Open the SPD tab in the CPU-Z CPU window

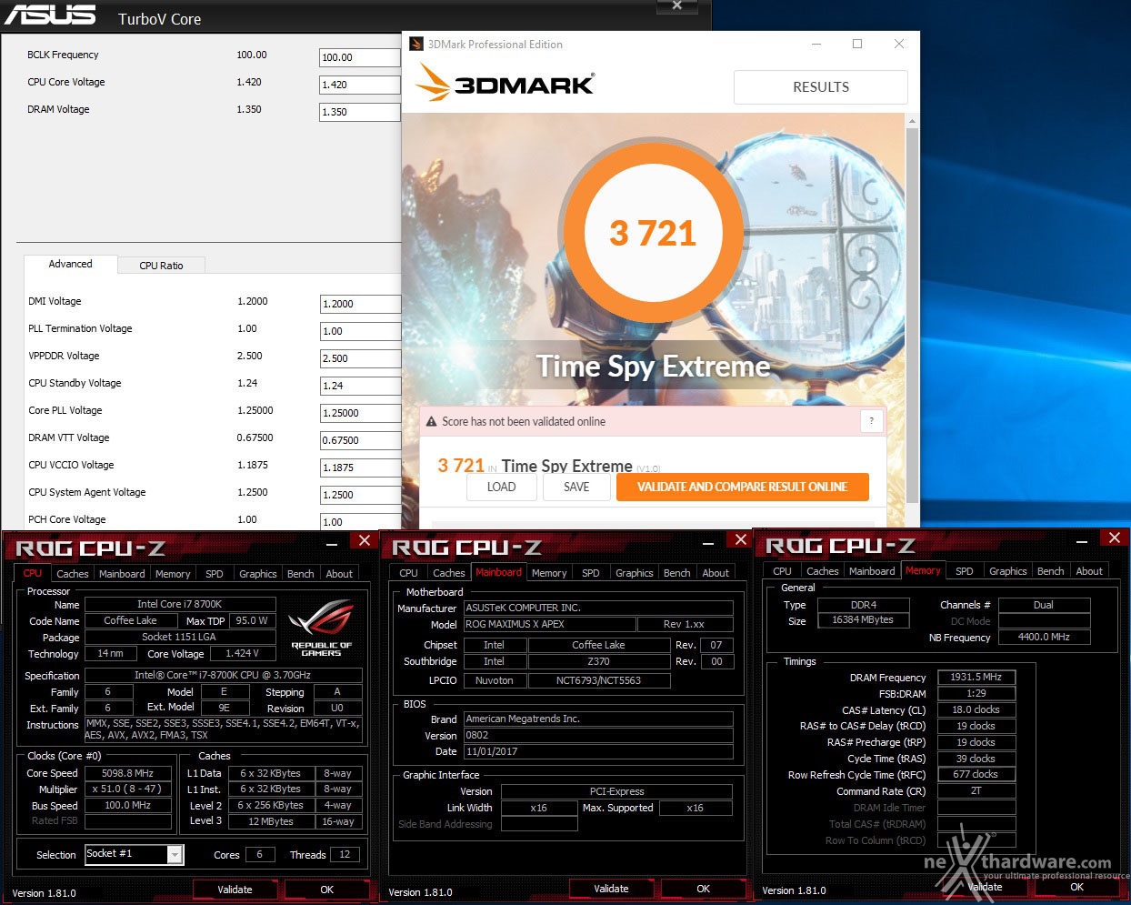pyautogui.click(x=215, y=574)
